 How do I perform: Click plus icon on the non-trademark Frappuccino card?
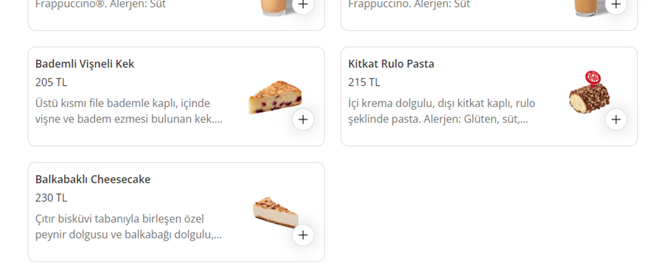pos(616,5)
